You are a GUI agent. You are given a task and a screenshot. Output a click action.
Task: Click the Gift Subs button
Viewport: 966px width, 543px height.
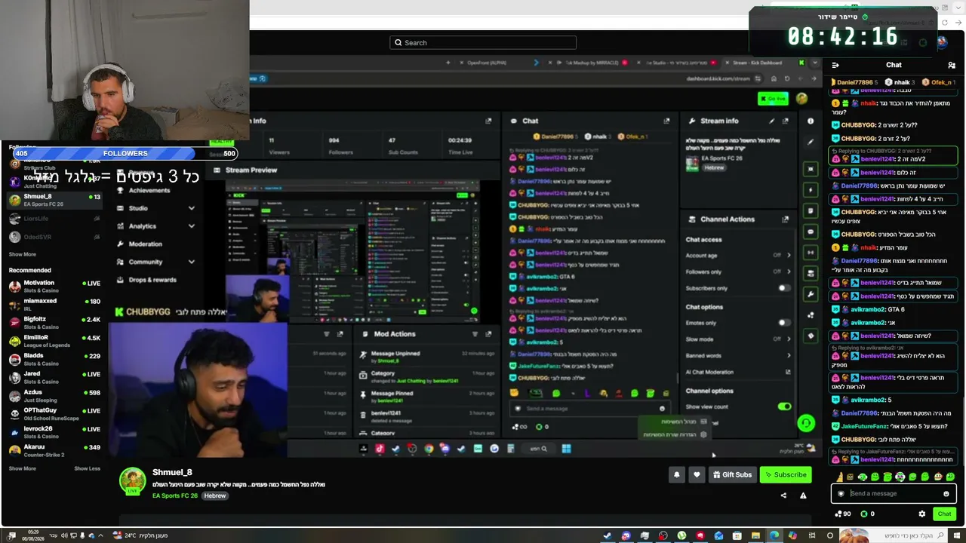[732, 474]
